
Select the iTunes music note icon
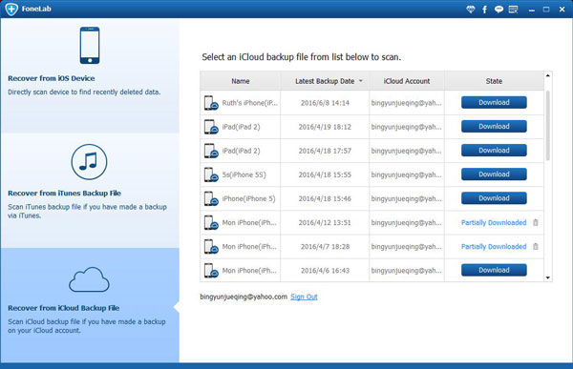point(89,162)
